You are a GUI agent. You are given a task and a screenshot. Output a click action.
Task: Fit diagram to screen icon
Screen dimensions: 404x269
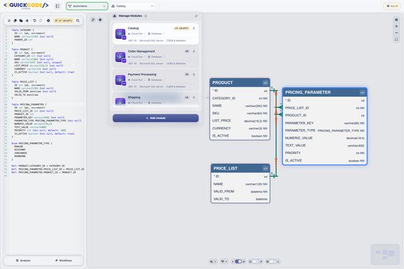[x=397, y=40]
